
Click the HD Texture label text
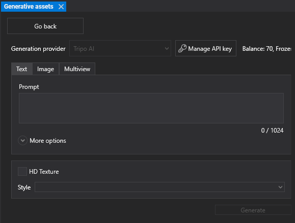[x=44, y=172]
